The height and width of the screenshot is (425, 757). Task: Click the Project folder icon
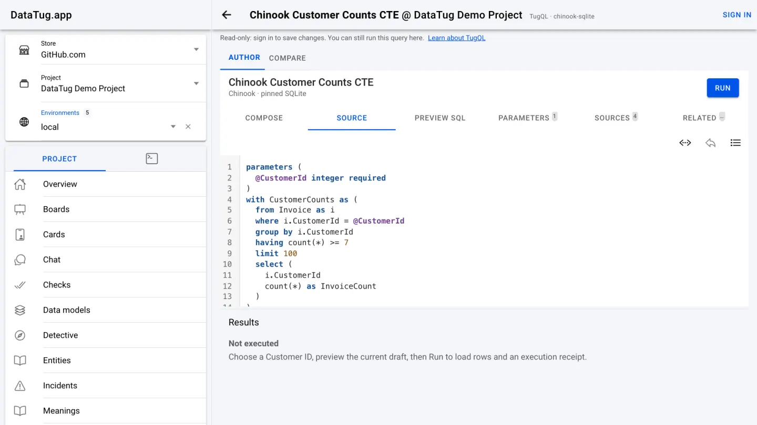click(24, 84)
